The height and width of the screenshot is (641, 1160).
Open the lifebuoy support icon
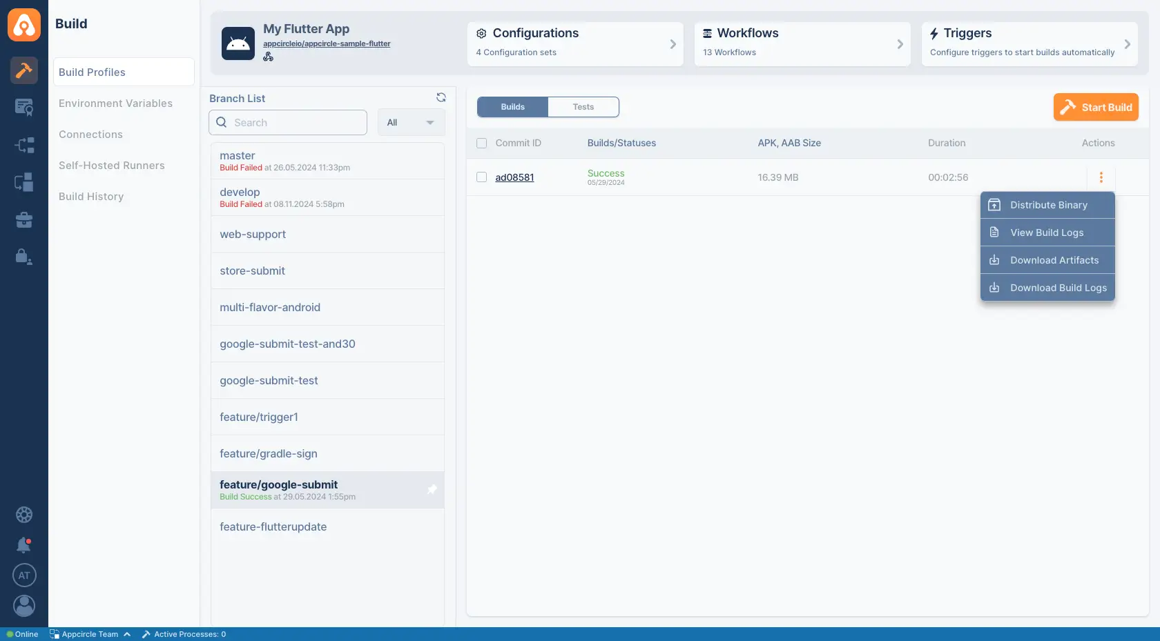coord(24,515)
